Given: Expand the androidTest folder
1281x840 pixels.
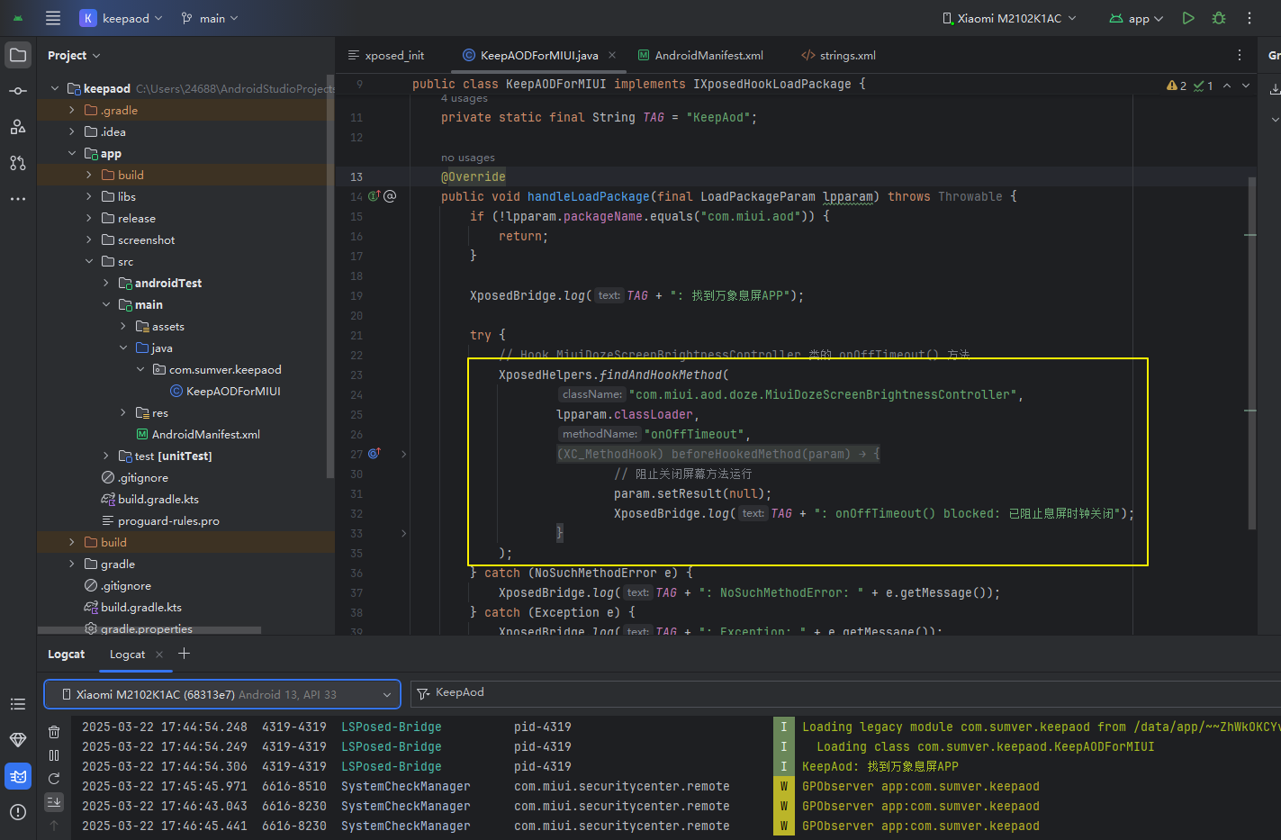Looking at the screenshot, I should (106, 283).
